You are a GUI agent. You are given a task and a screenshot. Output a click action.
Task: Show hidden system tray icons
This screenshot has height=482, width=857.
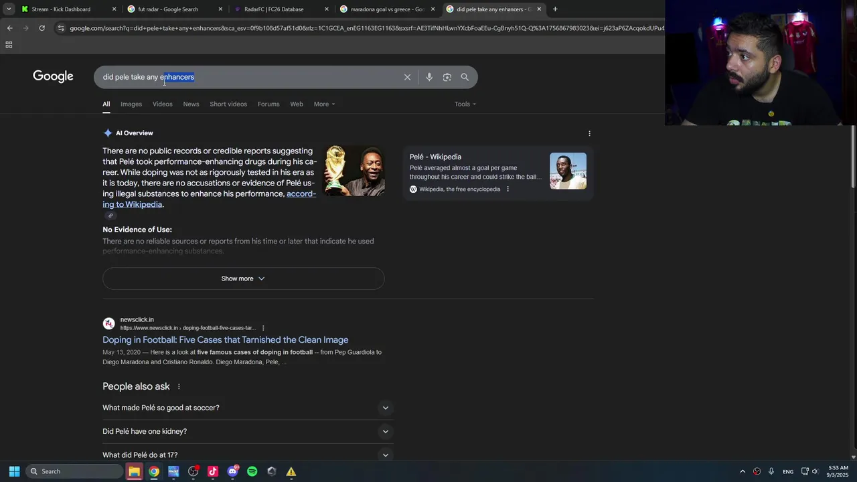click(743, 471)
